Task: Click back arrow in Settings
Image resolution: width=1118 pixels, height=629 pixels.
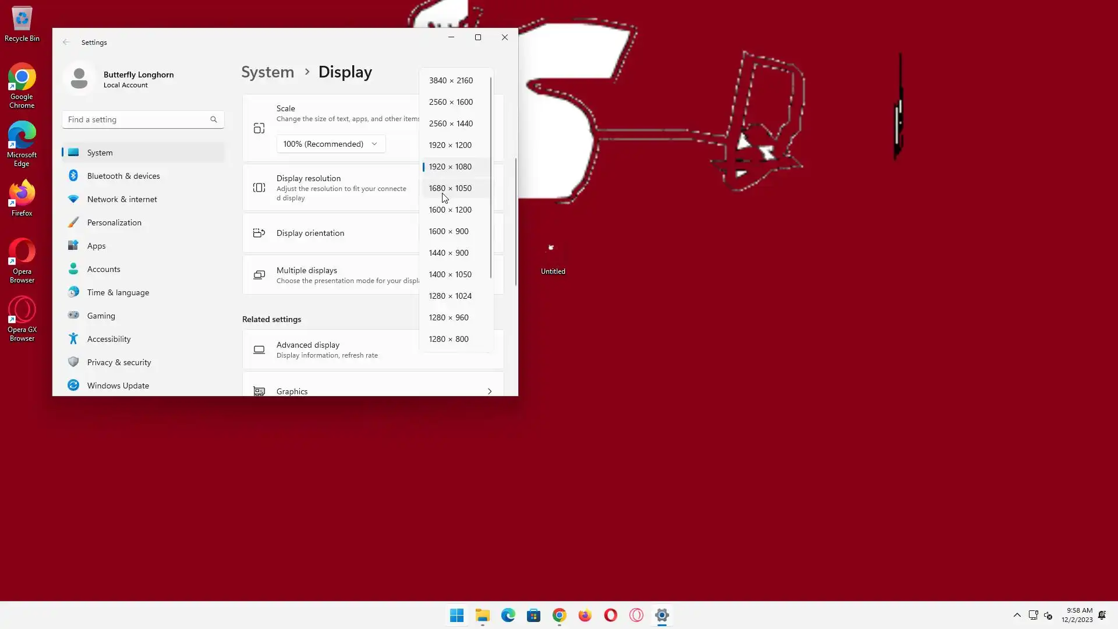Action: pyautogui.click(x=66, y=43)
